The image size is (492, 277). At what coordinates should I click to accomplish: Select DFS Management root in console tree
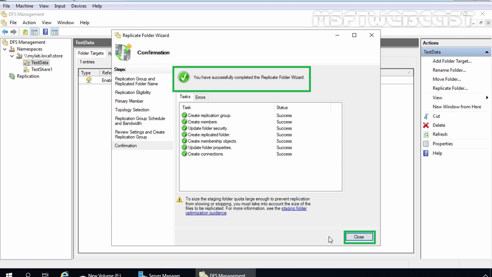coord(27,42)
